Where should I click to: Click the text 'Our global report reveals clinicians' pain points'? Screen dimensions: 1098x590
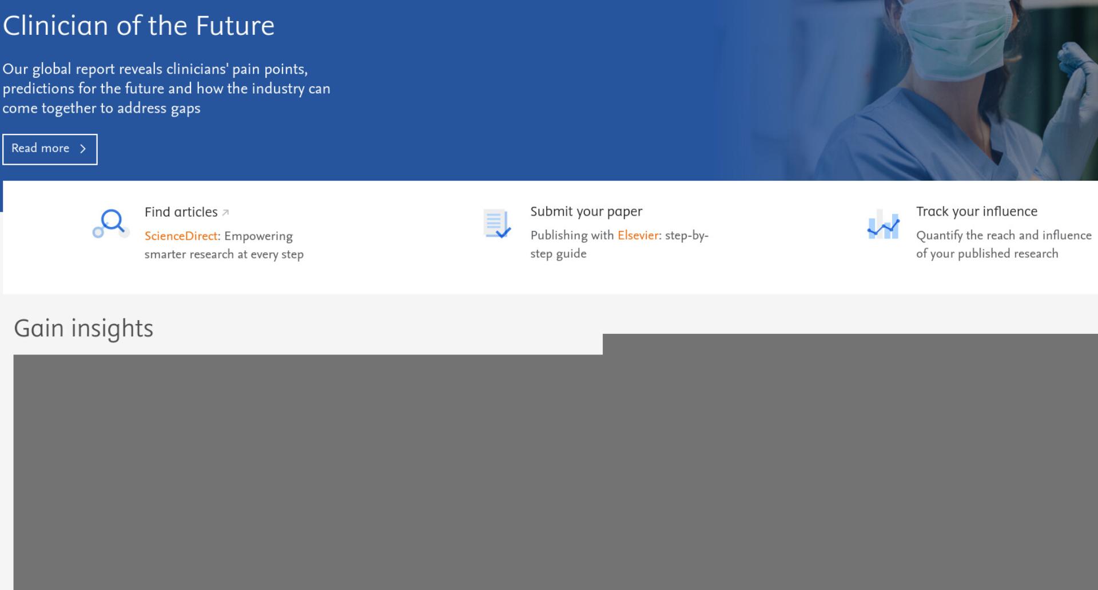click(x=155, y=69)
